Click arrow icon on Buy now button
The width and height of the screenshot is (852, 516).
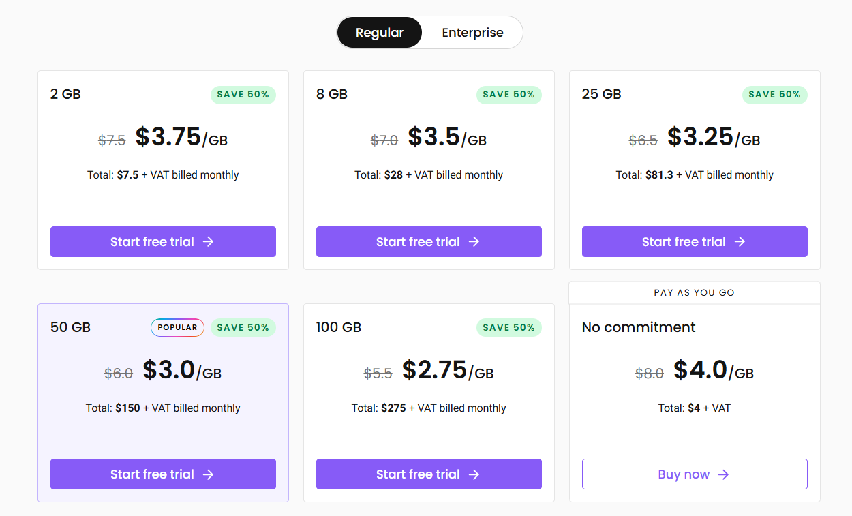[x=724, y=474]
